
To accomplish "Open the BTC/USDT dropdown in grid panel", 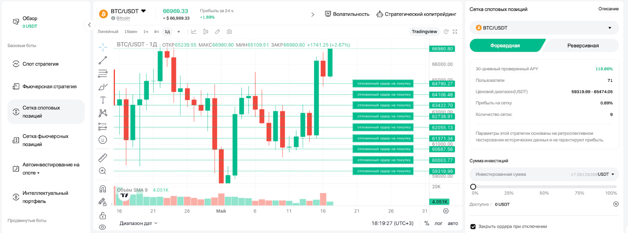I will click(x=544, y=28).
